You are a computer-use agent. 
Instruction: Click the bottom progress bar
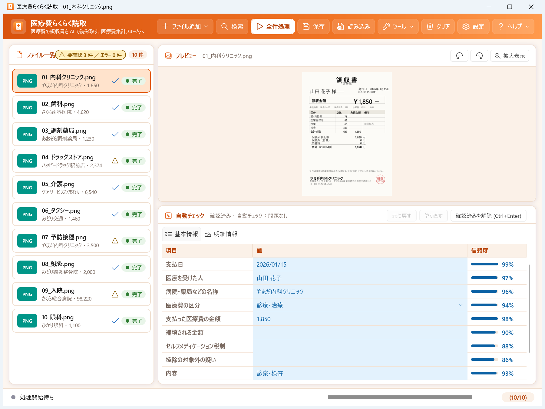[400, 397]
